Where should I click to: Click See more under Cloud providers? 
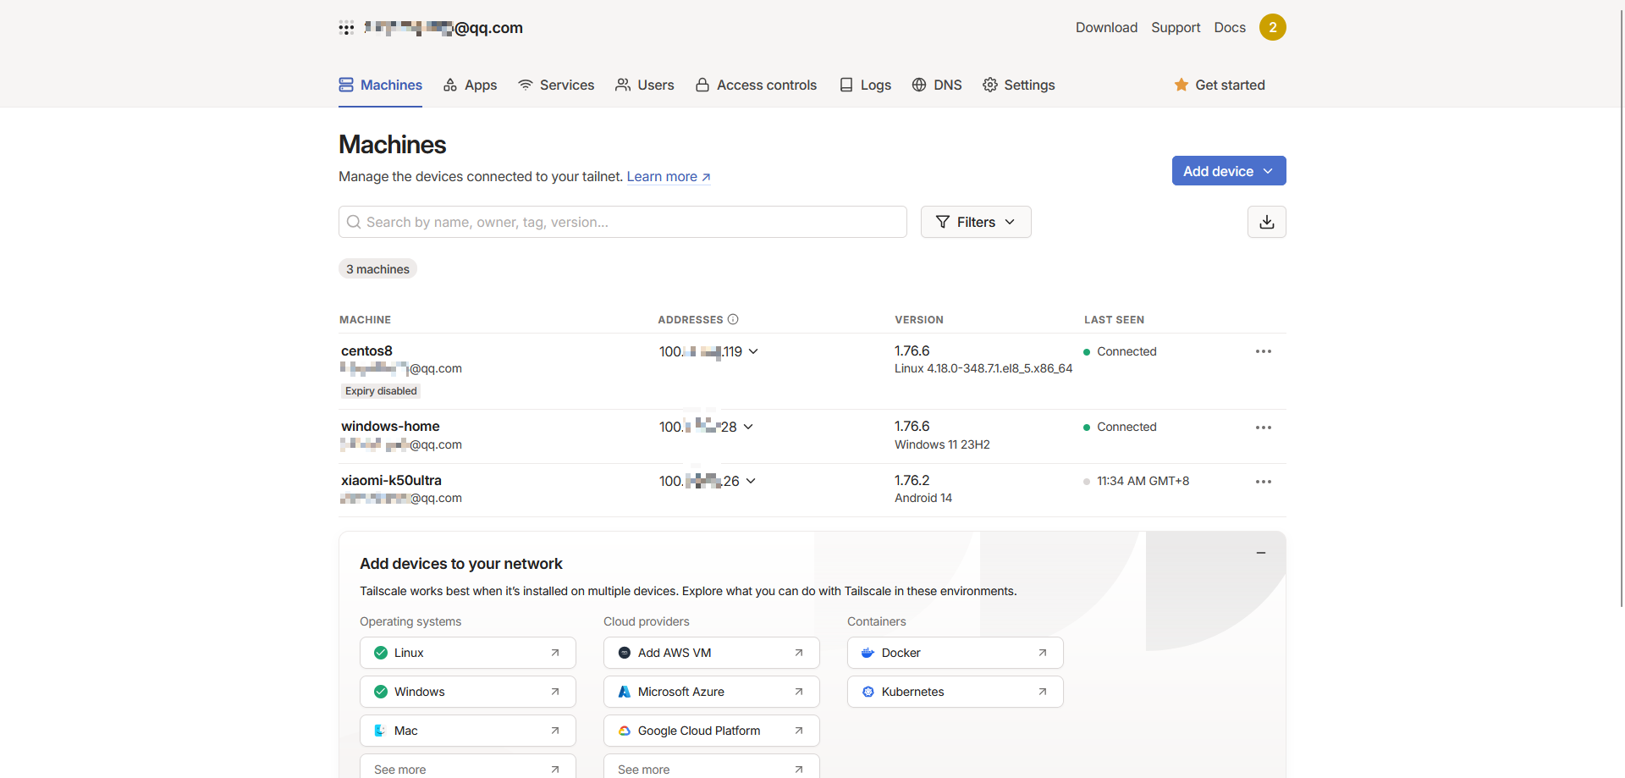click(x=712, y=767)
